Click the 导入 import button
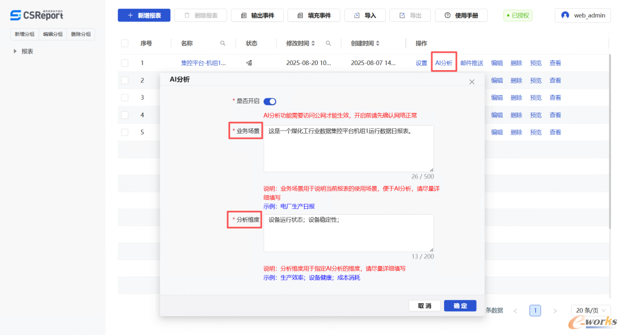This screenshot has height=335, width=623. [x=365, y=16]
